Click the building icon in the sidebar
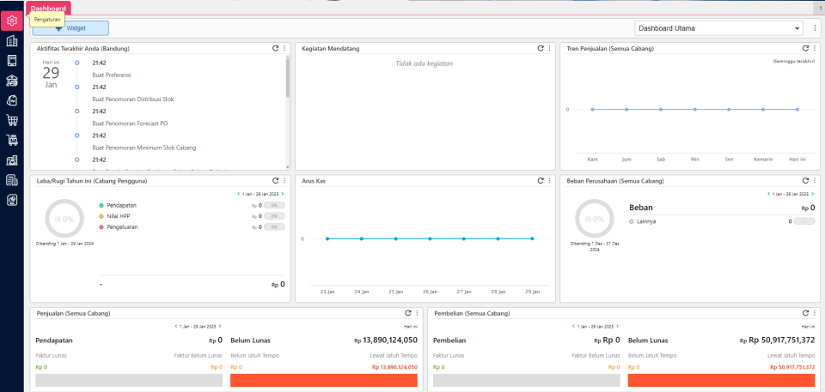 (12, 41)
